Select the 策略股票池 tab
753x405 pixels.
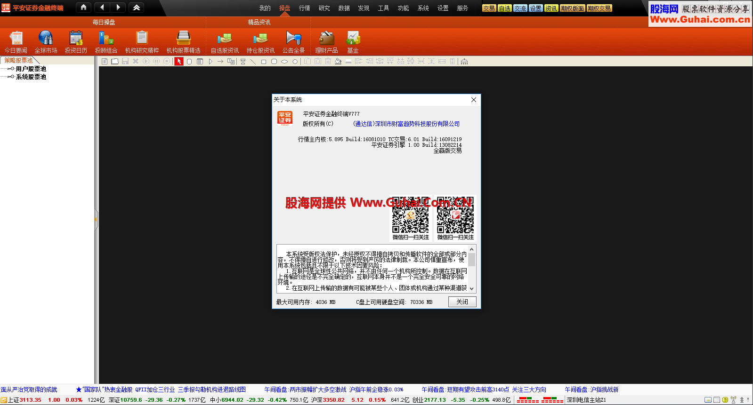pos(19,60)
